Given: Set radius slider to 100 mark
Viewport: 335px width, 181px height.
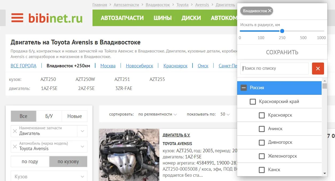Looking at the screenshot, I should (261, 31).
